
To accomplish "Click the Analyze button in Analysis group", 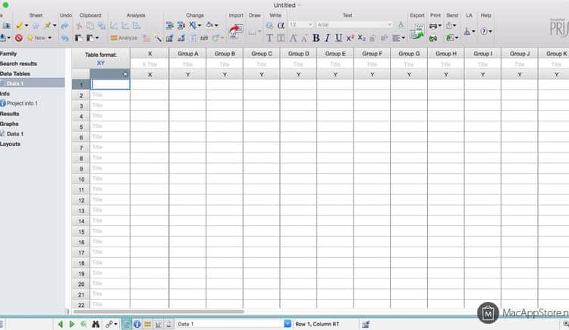I will pos(124,37).
